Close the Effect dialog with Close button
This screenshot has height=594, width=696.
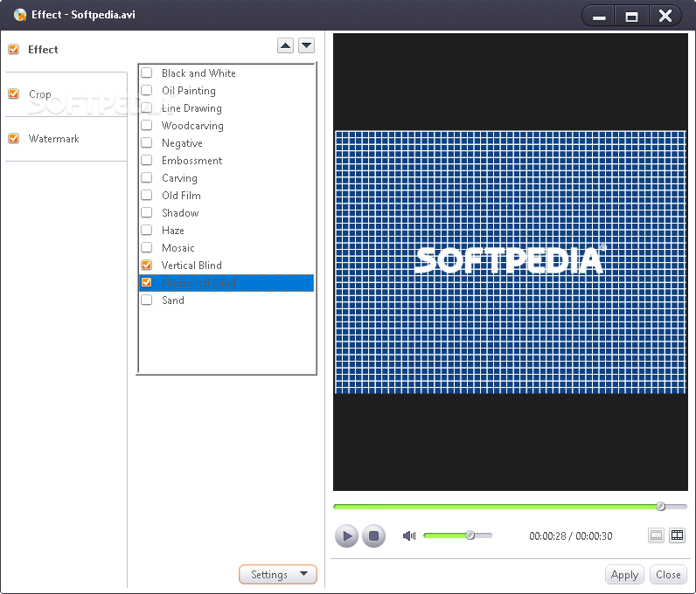click(668, 575)
